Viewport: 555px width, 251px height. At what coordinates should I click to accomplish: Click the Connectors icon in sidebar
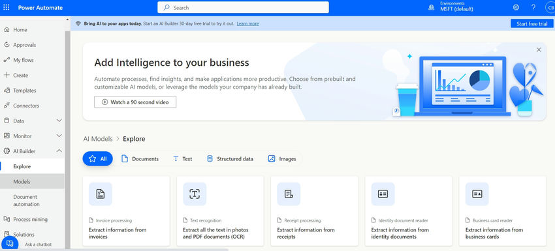click(x=7, y=106)
